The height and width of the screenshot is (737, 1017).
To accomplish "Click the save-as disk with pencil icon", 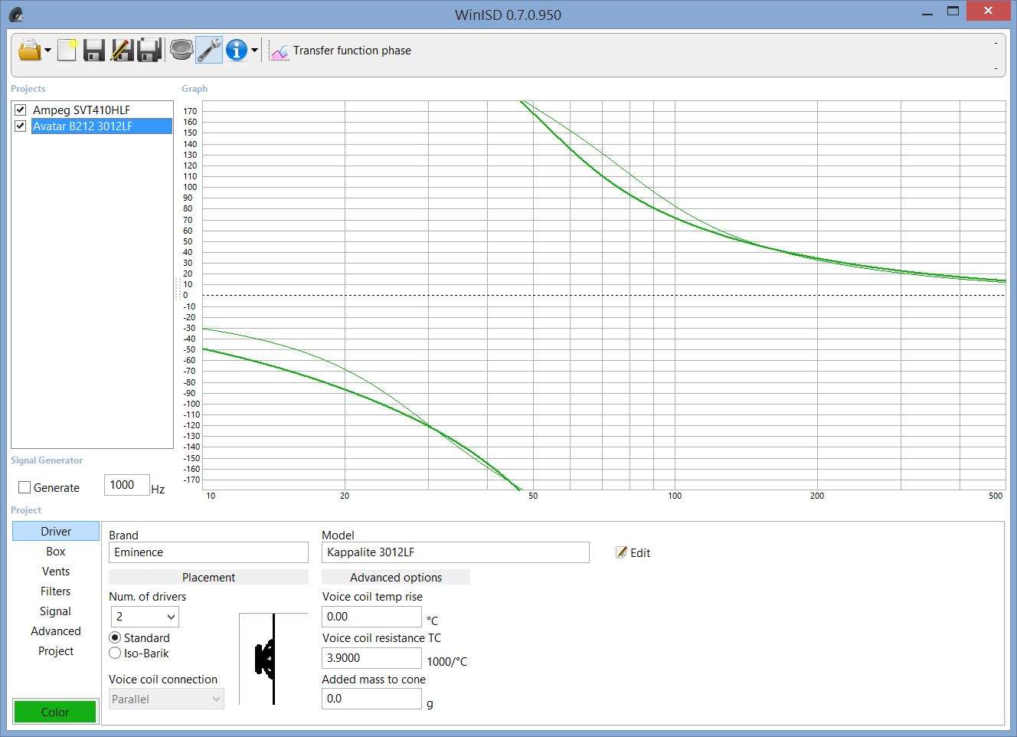I will tap(121, 51).
